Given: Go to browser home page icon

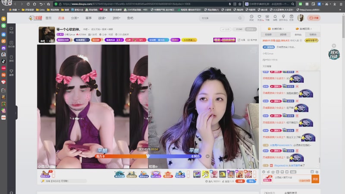Looking at the screenshot, I should tap(34, 4).
